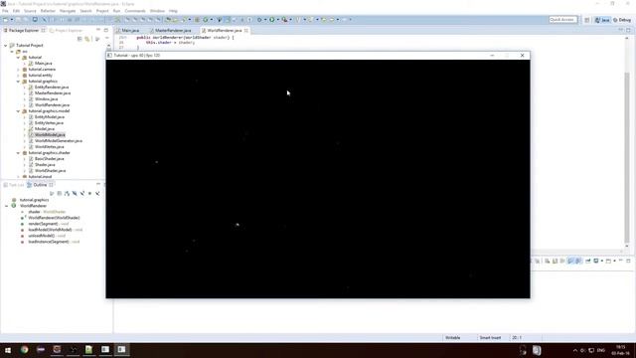Select WorldShader.java in the tree
The image size is (636, 358).
click(x=50, y=171)
